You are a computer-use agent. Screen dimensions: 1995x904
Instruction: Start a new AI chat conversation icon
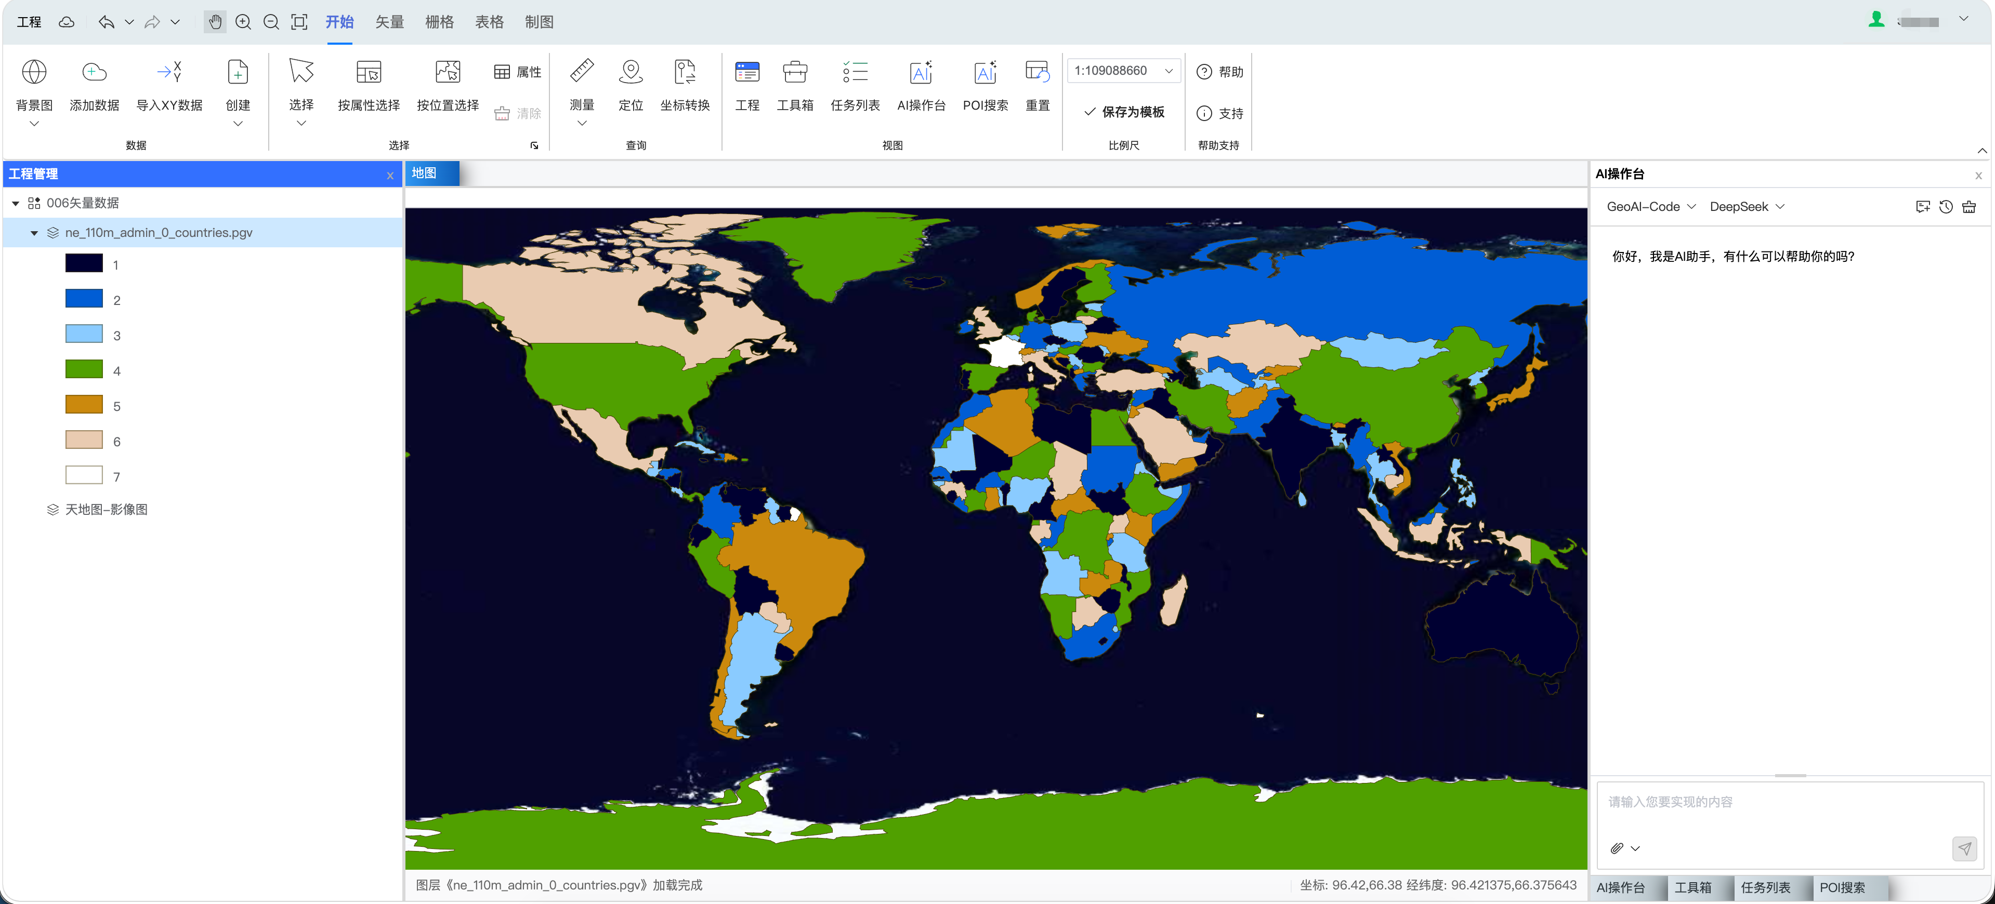click(x=1922, y=207)
